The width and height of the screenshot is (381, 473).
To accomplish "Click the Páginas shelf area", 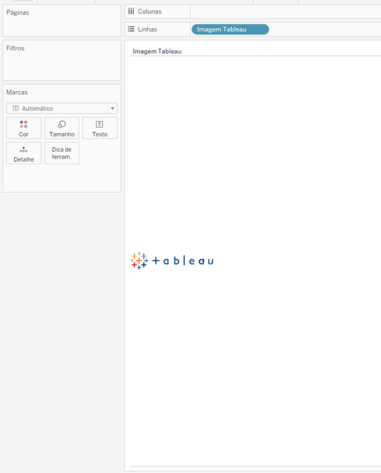I will coord(62,21).
